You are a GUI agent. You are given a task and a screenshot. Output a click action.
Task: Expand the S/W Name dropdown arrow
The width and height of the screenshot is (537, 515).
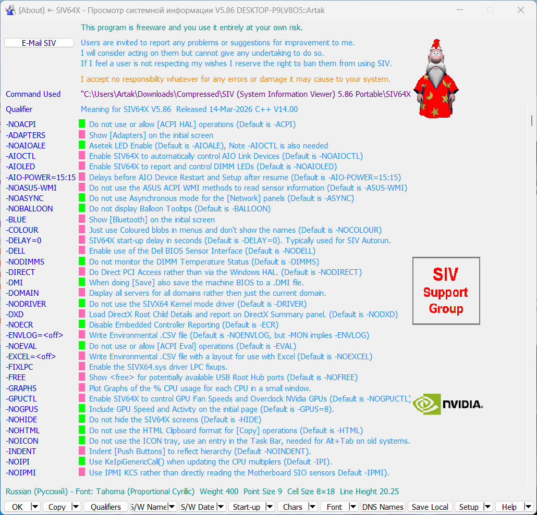pos(172,507)
